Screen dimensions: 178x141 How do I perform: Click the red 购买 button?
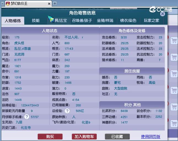(50, 137)
